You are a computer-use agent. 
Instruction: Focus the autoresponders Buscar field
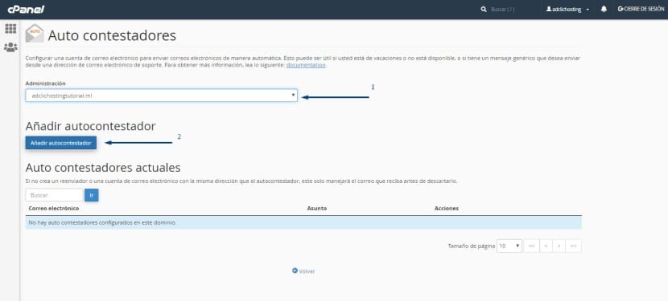tap(54, 195)
